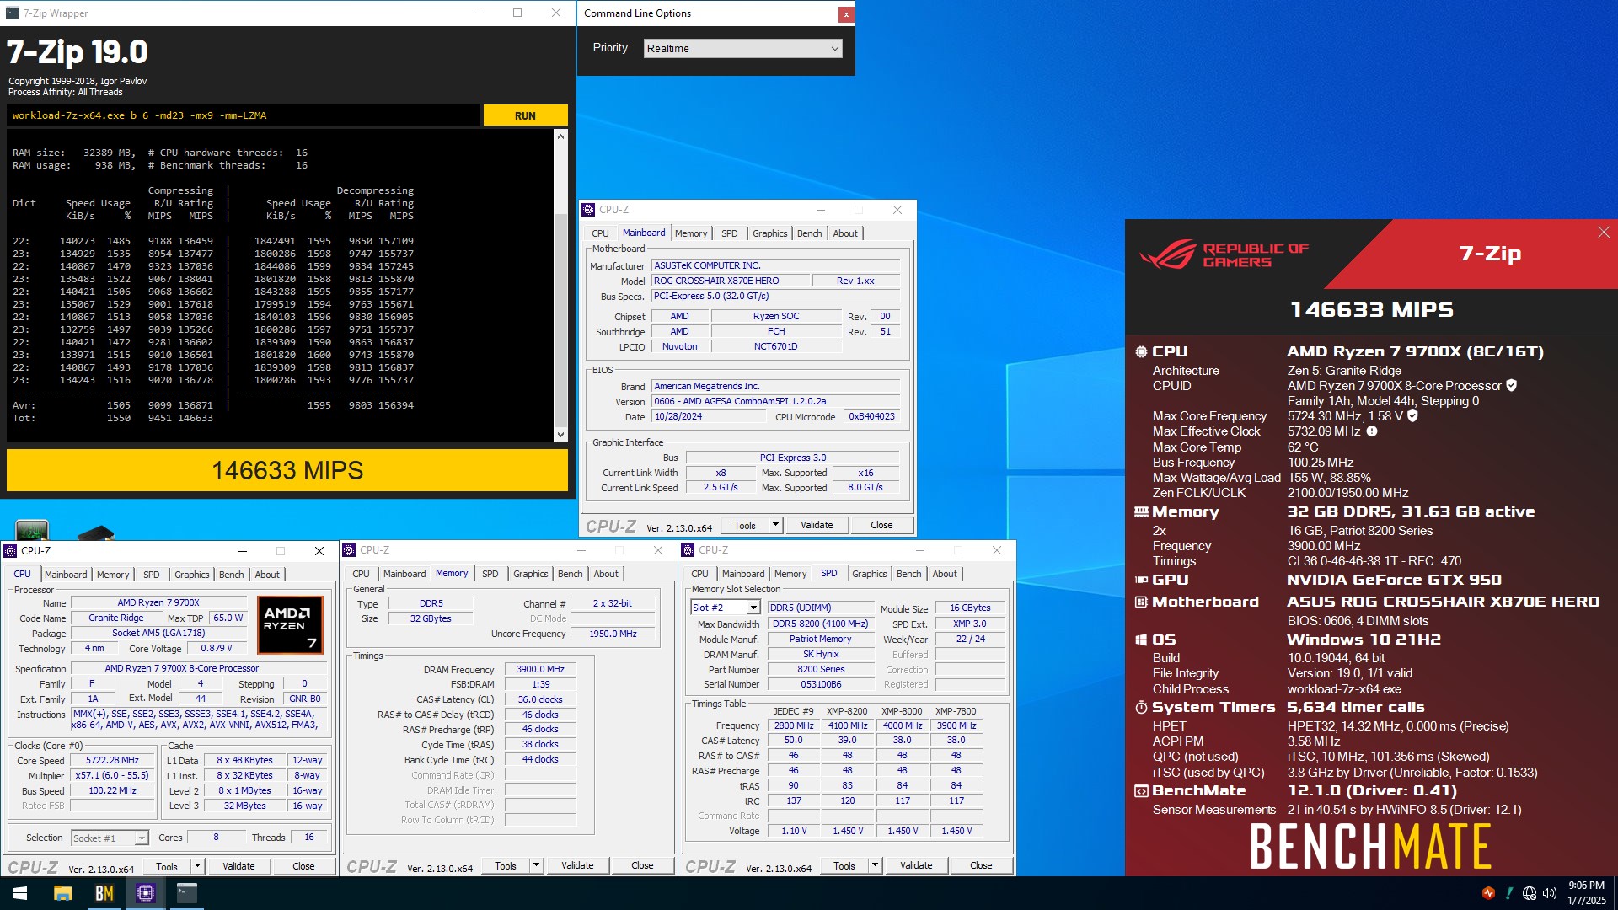The width and height of the screenshot is (1618, 910).
Task: Click the 7-Zip Wrapper title bar icon
Action: [x=12, y=13]
